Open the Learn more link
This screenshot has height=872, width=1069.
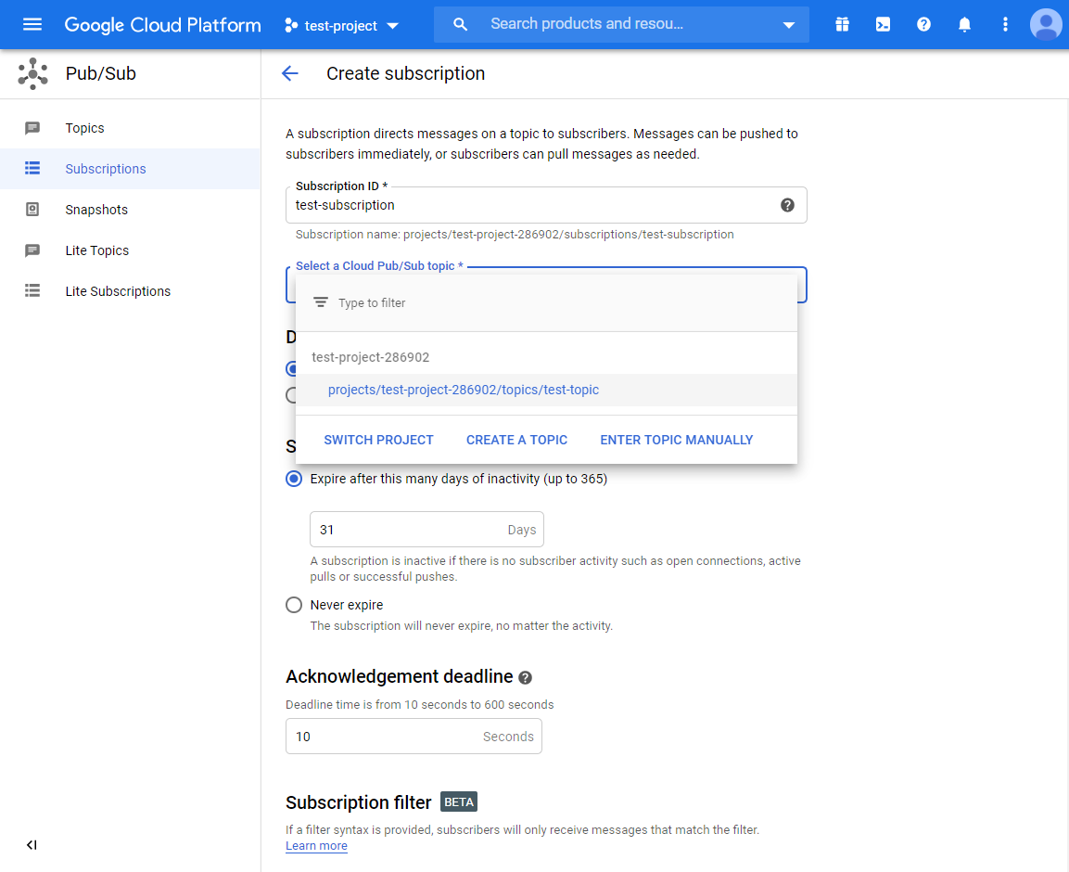point(316,846)
